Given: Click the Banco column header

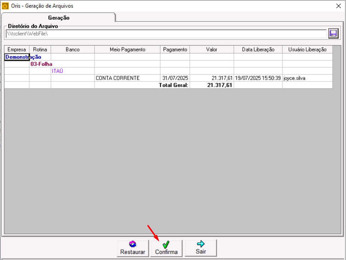Looking at the screenshot, I should [x=73, y=50].
